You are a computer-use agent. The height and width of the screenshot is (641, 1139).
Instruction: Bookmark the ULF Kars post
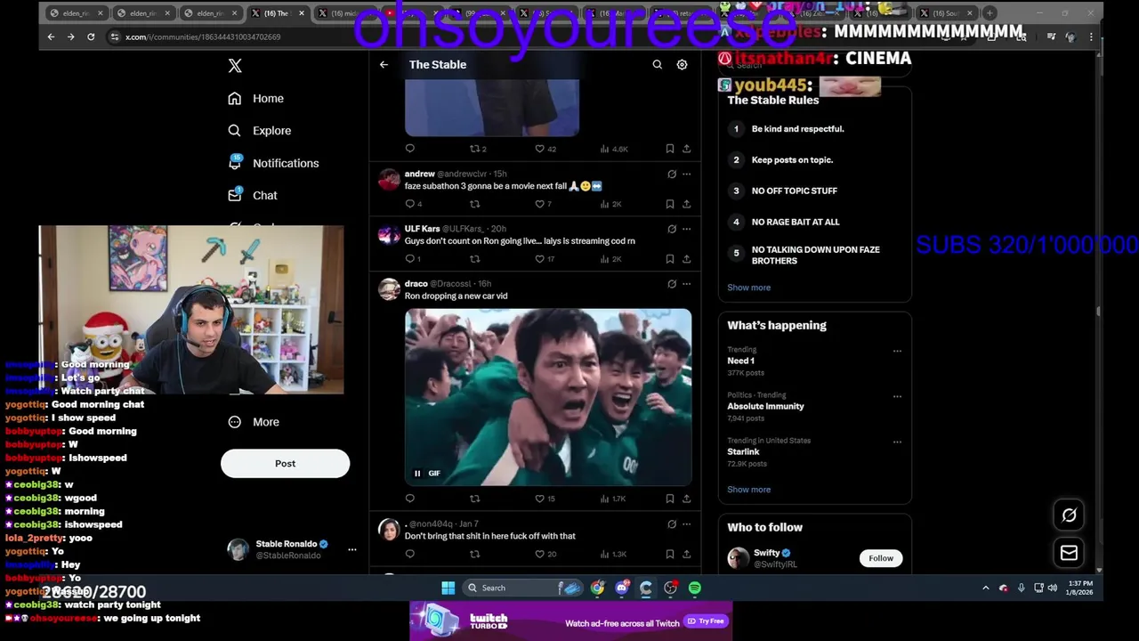pyautogui.click(x=670, y=259)
